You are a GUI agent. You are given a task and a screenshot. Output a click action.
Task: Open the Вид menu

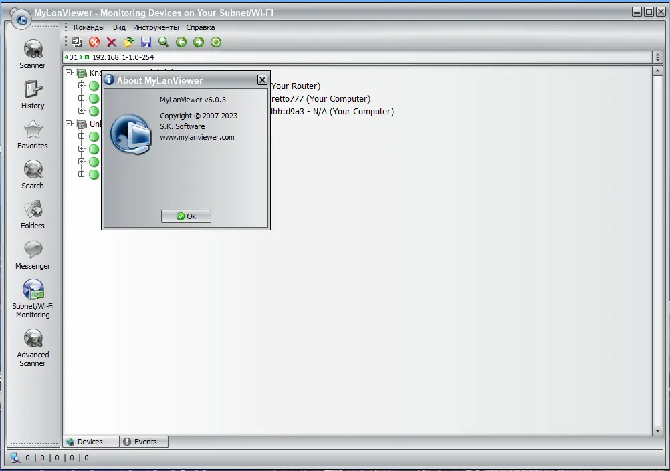coord(119,27)
